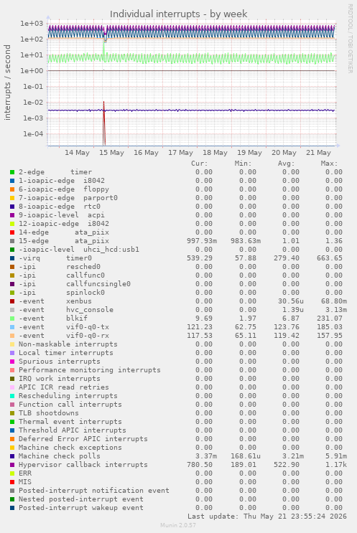Click the RRDTOOL / TOBI OETIKER watermark
Screen dimensions: 357x533
(x=350, y=39)
